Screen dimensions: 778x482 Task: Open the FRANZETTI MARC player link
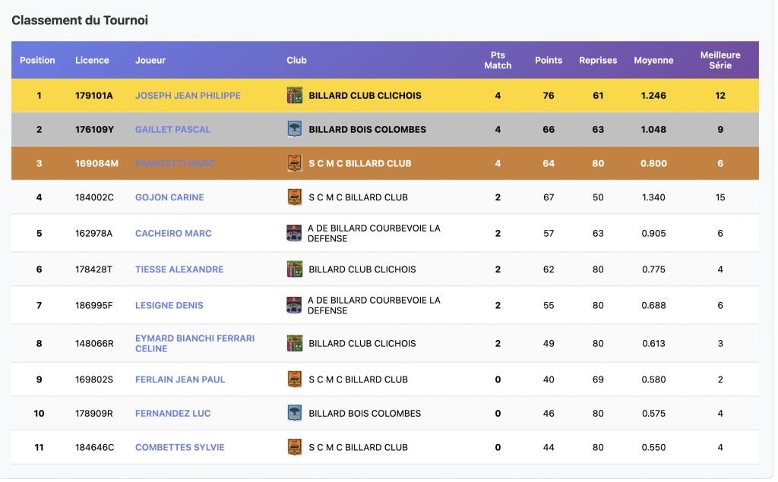click(x=175, y=164)
